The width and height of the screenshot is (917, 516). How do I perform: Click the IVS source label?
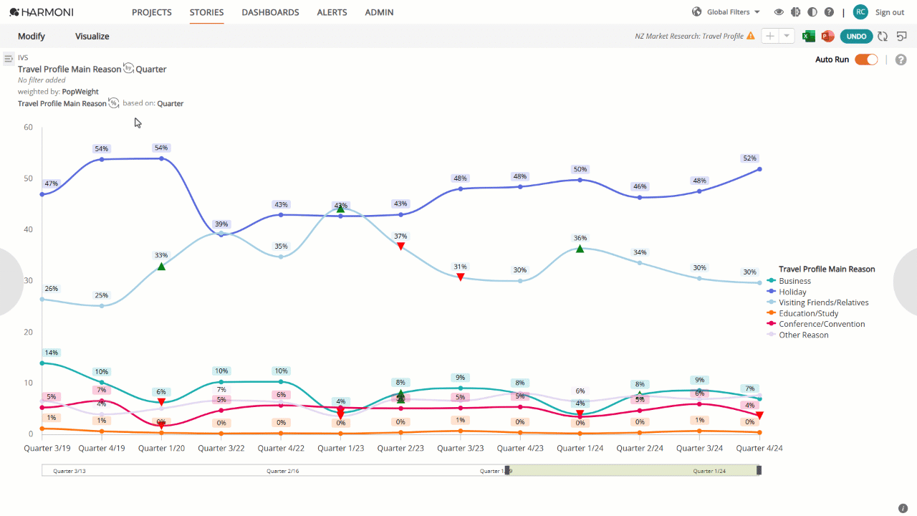pyautogui.click(x=23, y=57)
